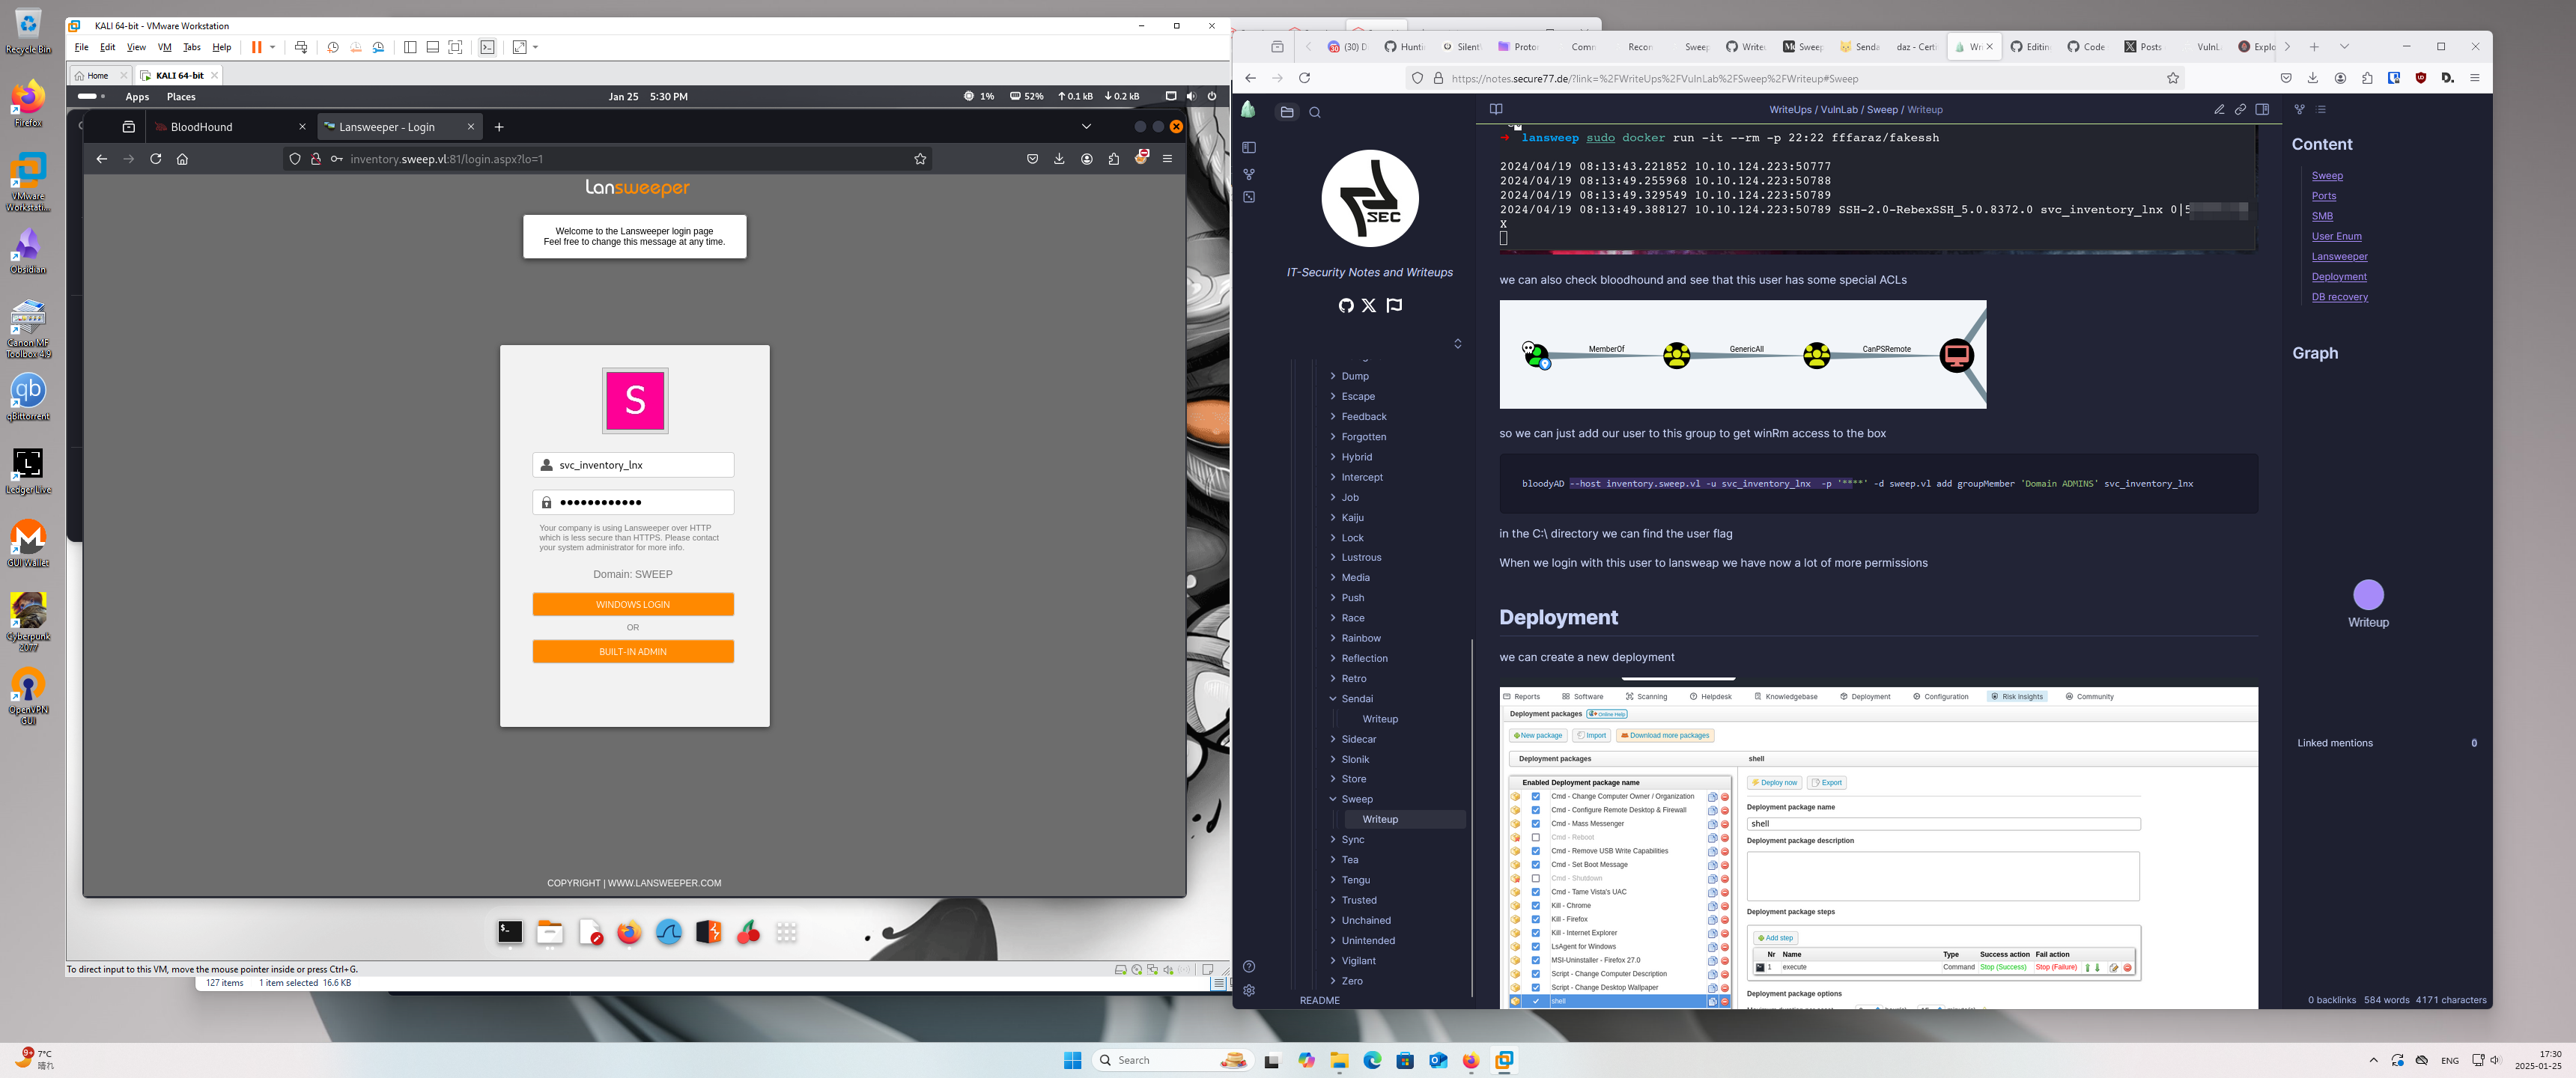The image size is (2576, 1078).
Task: Toggle reading view book icon in note header
Action: point(1496,110)
